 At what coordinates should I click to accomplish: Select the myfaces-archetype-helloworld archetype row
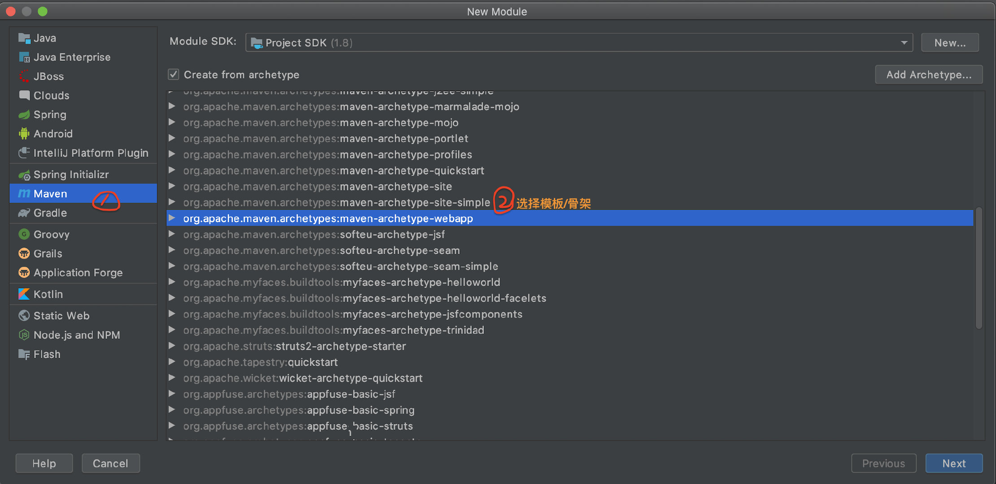(x=341, y=282)
